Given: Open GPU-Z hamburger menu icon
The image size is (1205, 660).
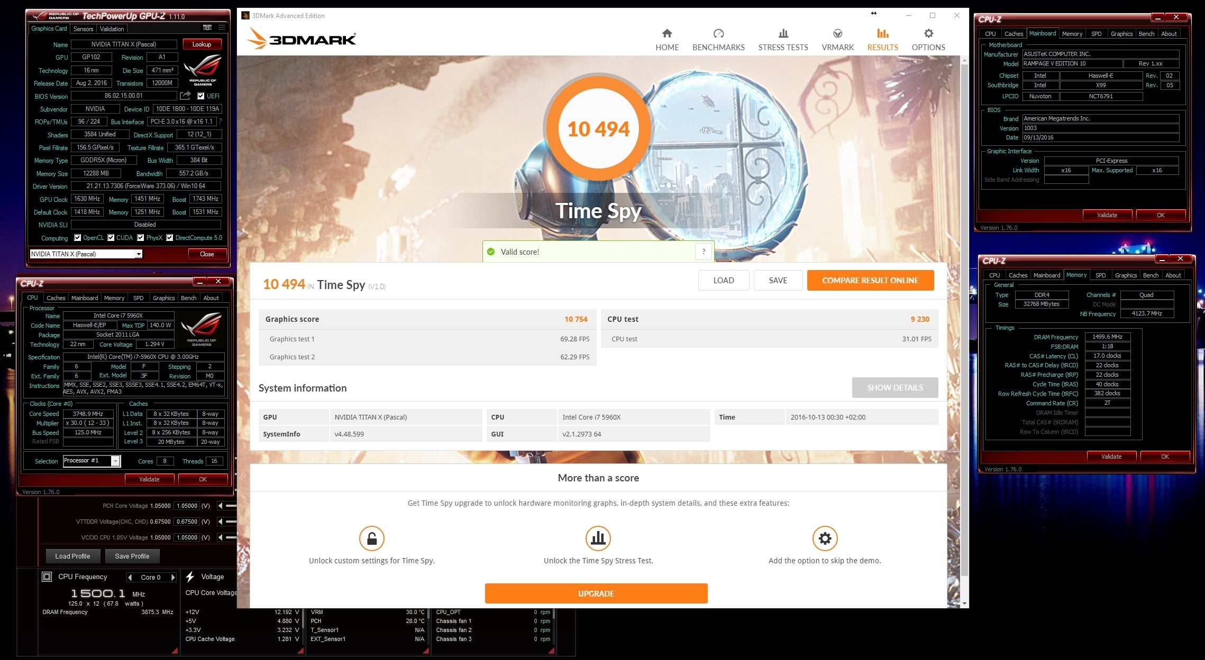Looking at the screenshot, I should pos(222,27).
